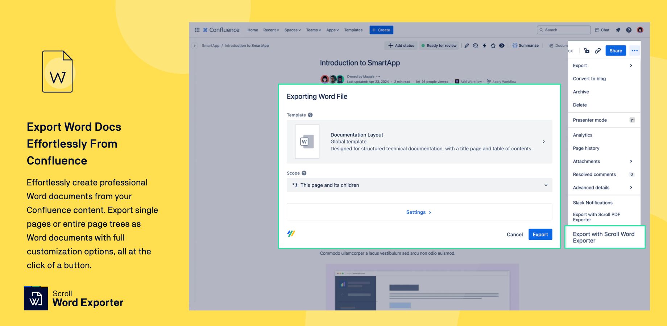
Task: Expand the Export submenu in the actions menu
Action: 604,66
